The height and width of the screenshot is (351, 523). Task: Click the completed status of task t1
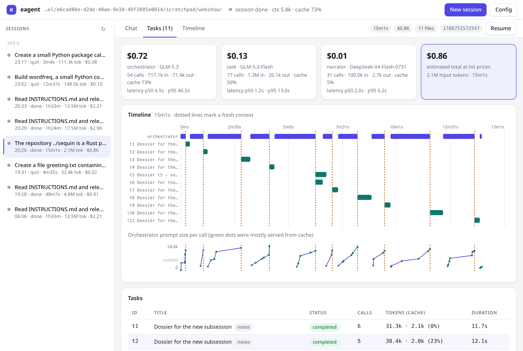point(324,327)
